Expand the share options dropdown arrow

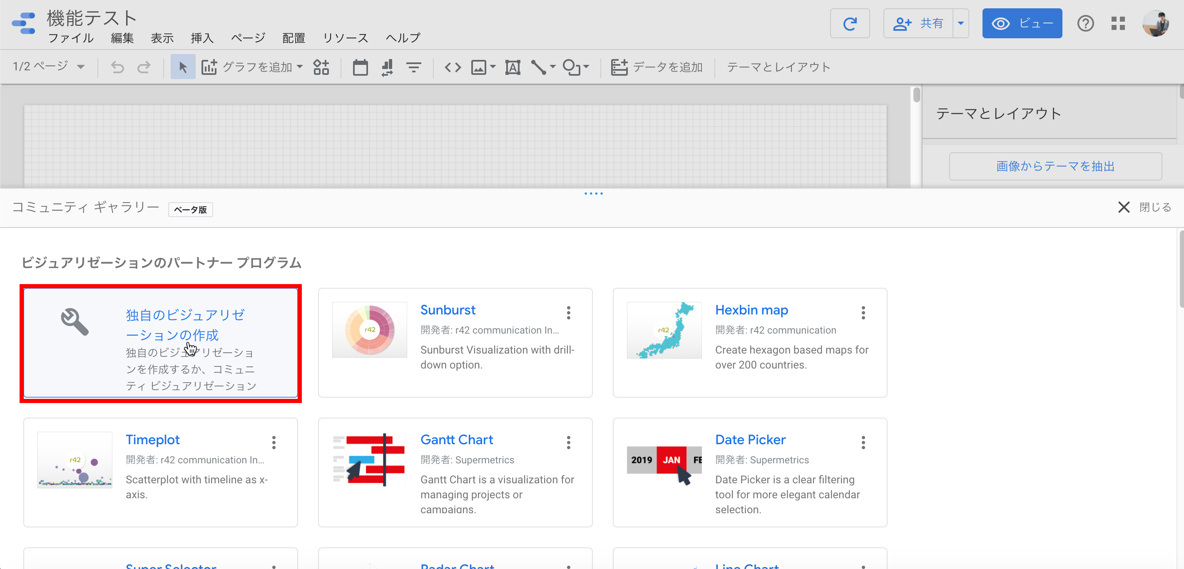(960, 23)
